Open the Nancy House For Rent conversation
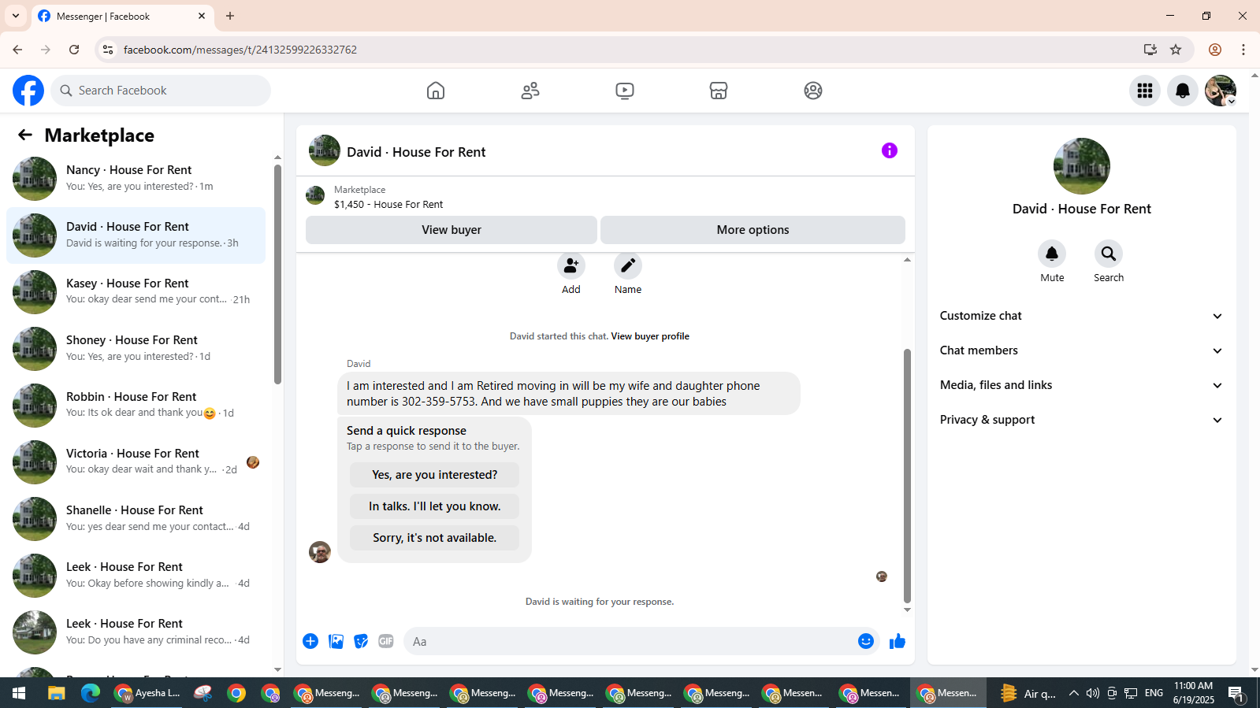This screenshot has height=708, width=1260. (136, 179)
